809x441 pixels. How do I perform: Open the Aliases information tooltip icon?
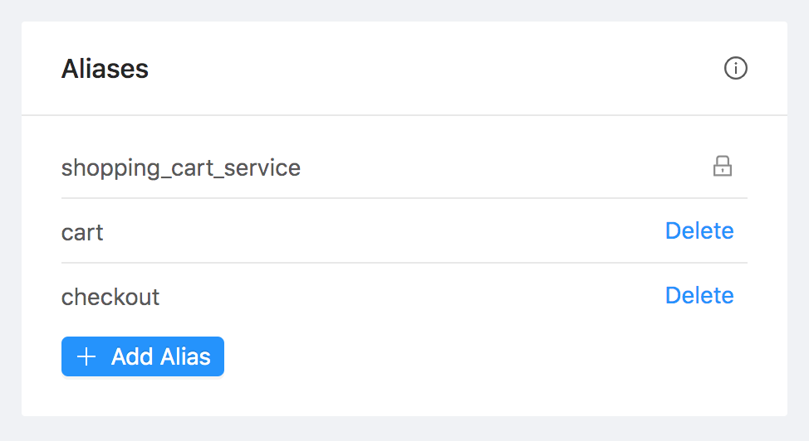click(x=736, y=68)
